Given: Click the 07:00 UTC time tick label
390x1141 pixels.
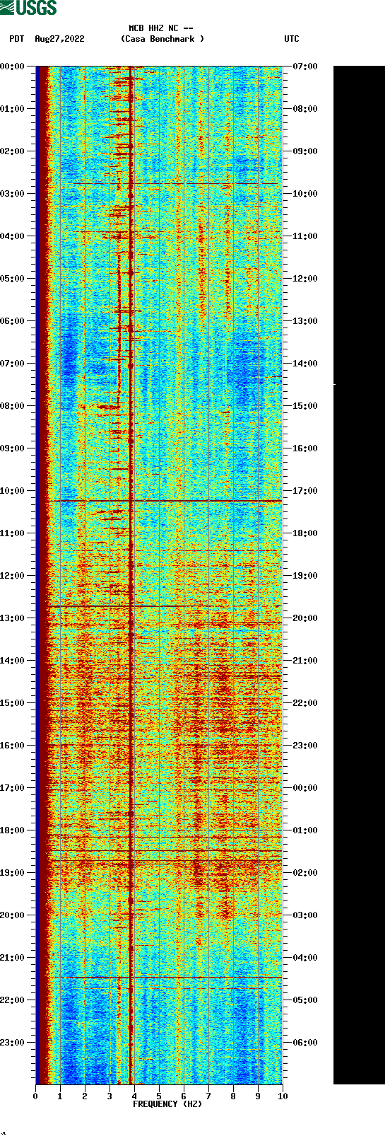Looking at the screenshot, I should tap(305, 66).
